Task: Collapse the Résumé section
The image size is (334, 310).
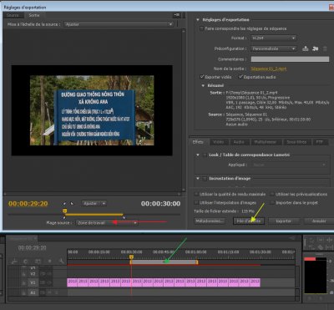Action: coord(203,85)
